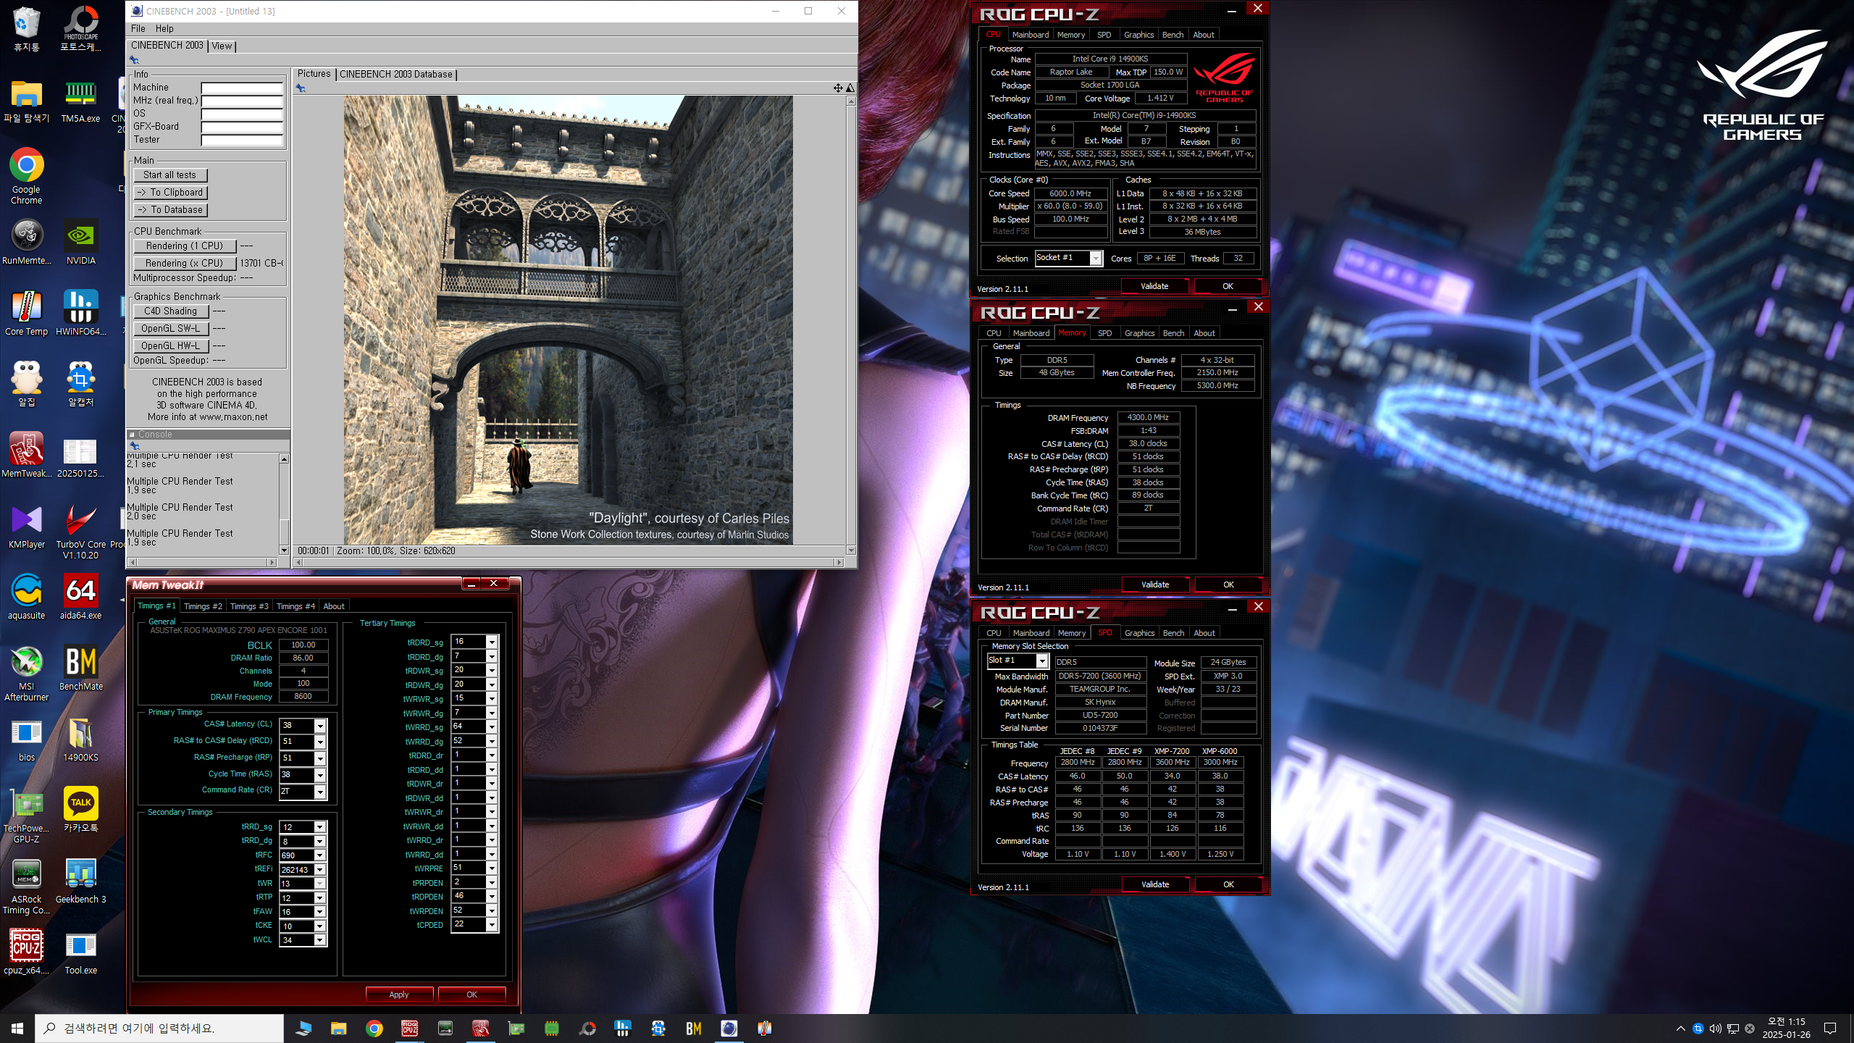Open the notification center icon
The height and width of the screenshot is (1043, 1854).
(x=1830, y=1028)
